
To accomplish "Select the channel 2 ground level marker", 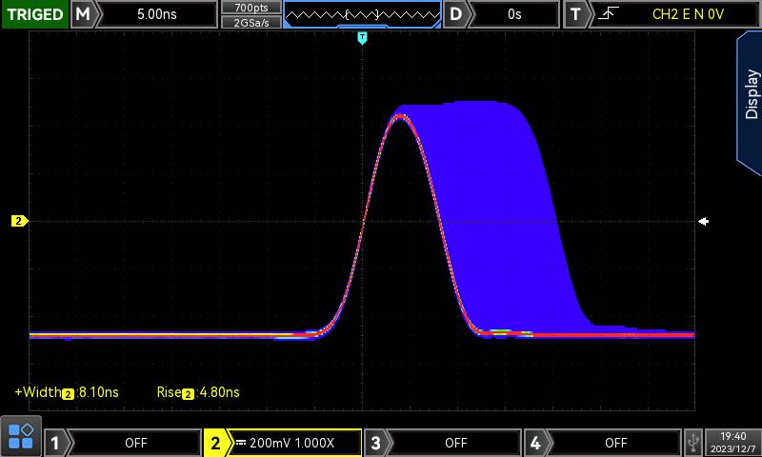I will coord(19,221).
